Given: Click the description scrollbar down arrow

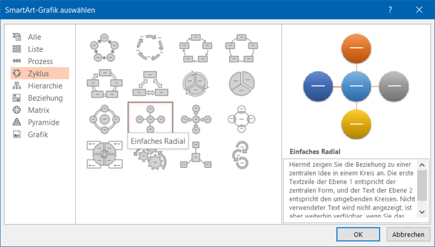Looking at the screenshot, I should pyautogui.click(x=422, y=212).
